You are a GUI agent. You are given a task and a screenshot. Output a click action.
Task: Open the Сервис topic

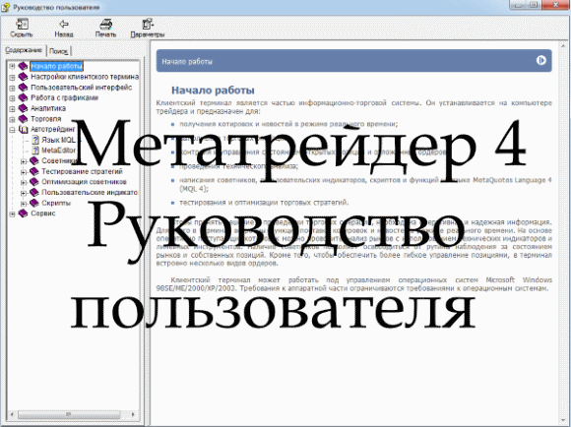tap(43, 213)
